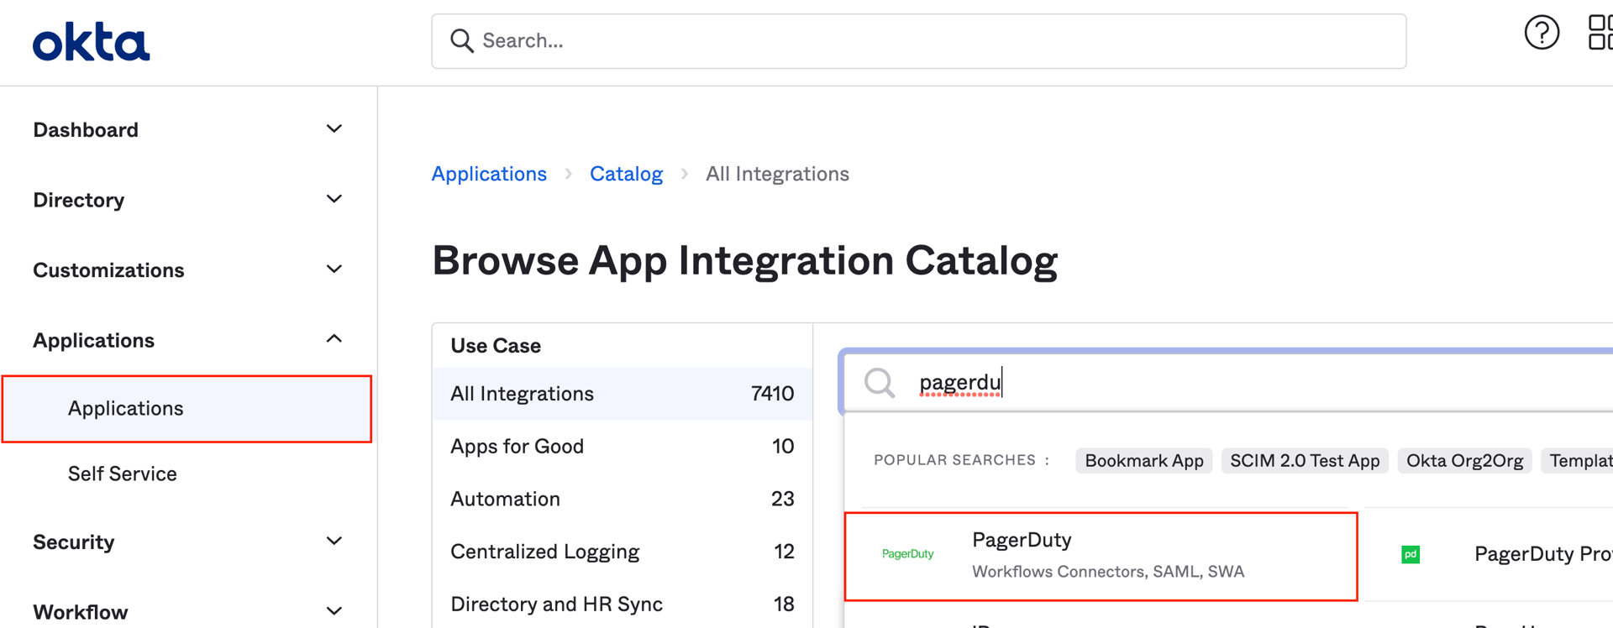1613x628 pixels.
Task: Open the help question mark icon
Action: point(1541,34)
